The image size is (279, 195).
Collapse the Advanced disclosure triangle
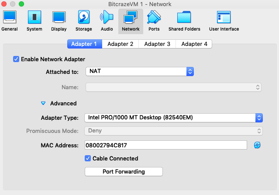point(43,104)
